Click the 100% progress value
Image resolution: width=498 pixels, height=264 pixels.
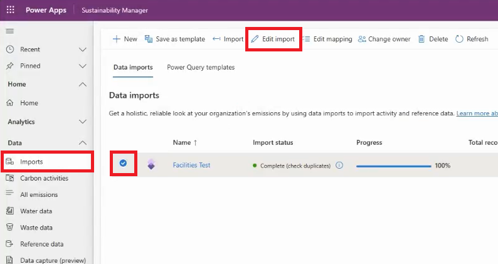coord(442,166)
